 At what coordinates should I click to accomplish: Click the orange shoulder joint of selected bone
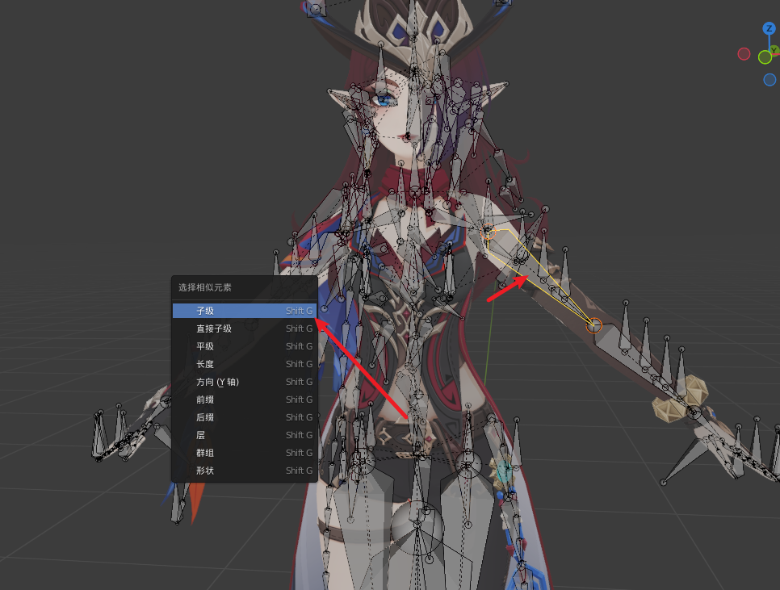[x=488, y=232]
